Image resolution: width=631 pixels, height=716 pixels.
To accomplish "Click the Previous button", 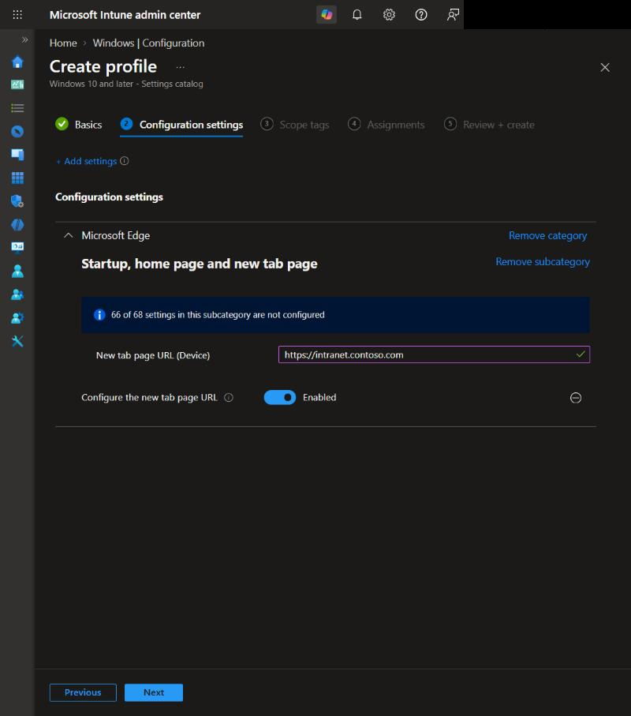I will [x=83, y=692].
